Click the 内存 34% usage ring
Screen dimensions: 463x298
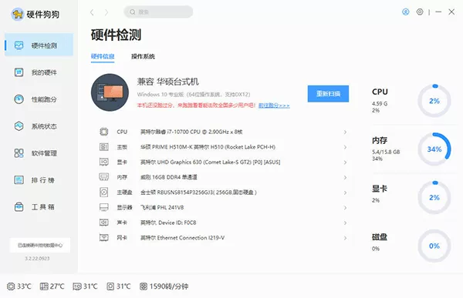point(434,149)
